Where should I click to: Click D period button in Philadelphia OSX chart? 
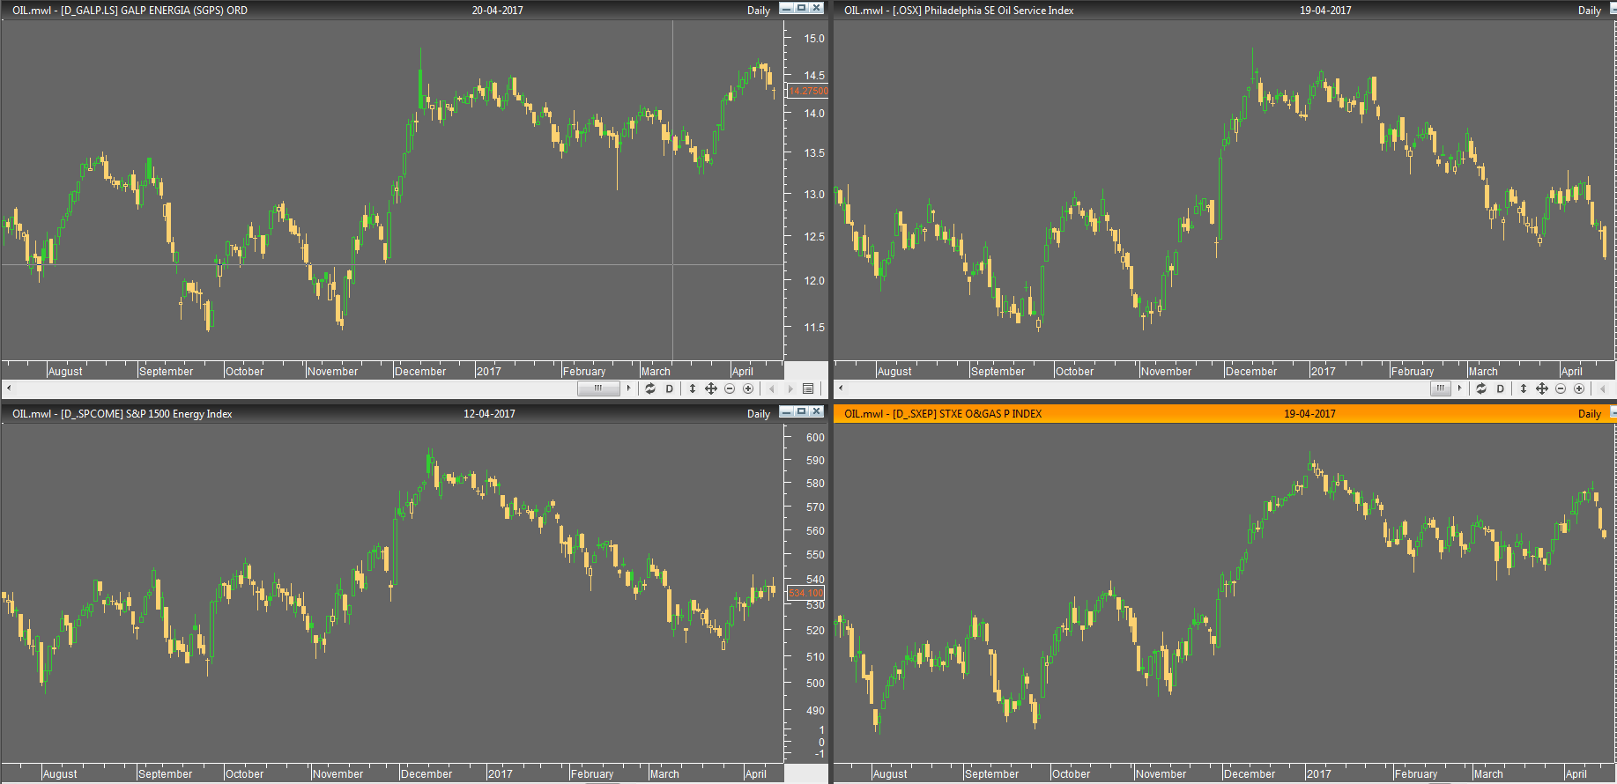pos(1501,388)
